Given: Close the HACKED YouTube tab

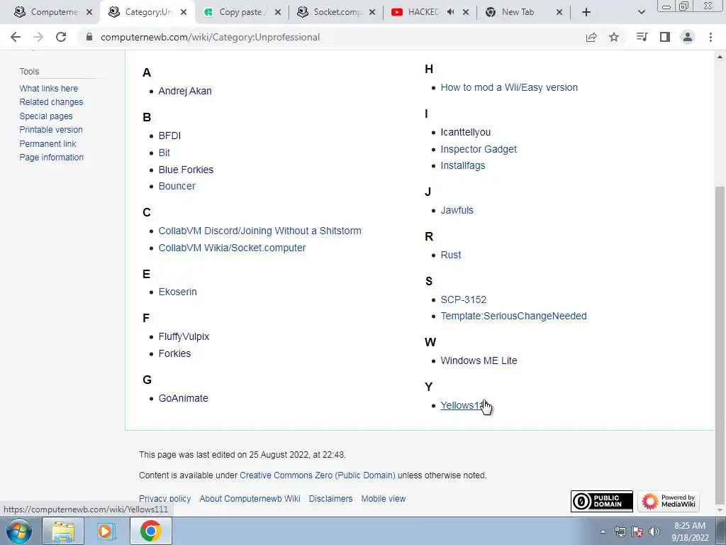Looking at the screenshot, I should coord(466,12).
